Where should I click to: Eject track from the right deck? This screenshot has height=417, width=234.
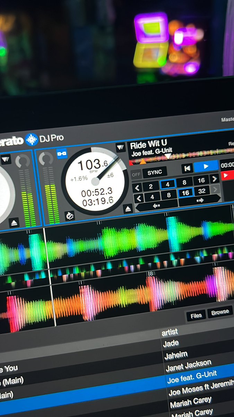coord(128,209)
